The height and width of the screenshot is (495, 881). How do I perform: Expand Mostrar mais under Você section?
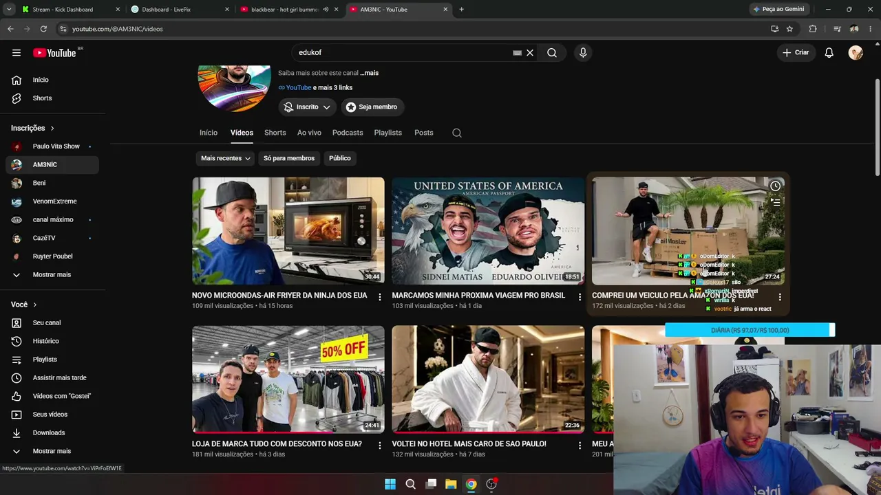coord(52,452)
